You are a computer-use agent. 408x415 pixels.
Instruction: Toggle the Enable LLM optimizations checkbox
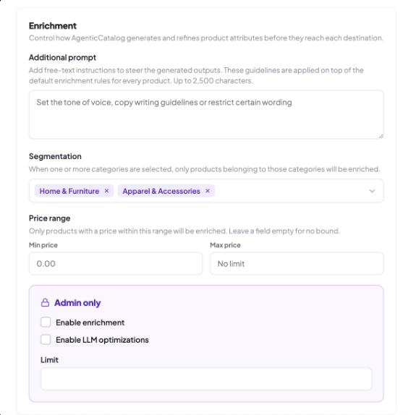coord(46,339)
